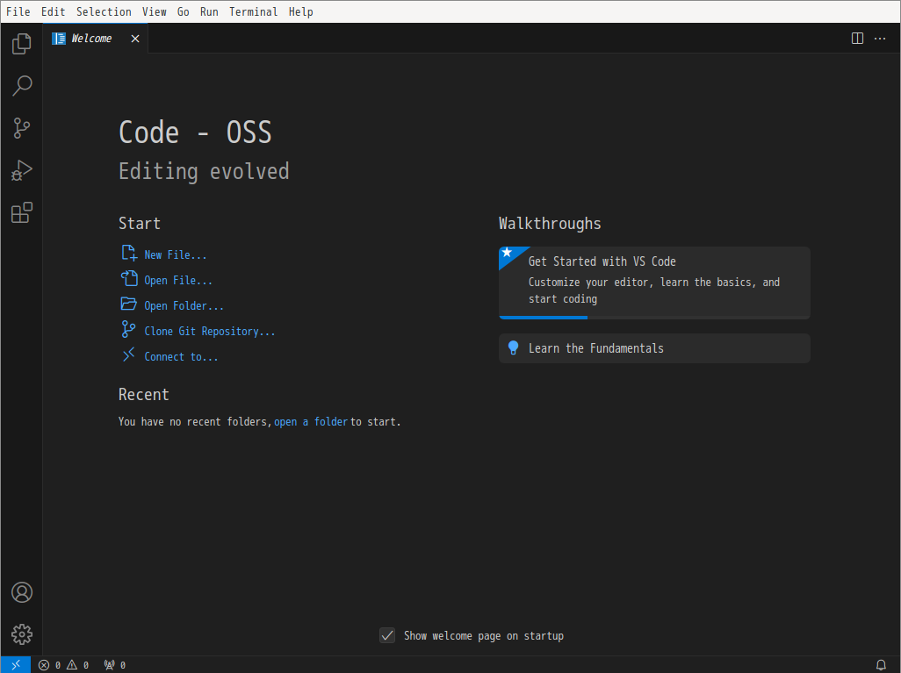Open the editor More Actions ellipsis

click(x=880, y=39)
